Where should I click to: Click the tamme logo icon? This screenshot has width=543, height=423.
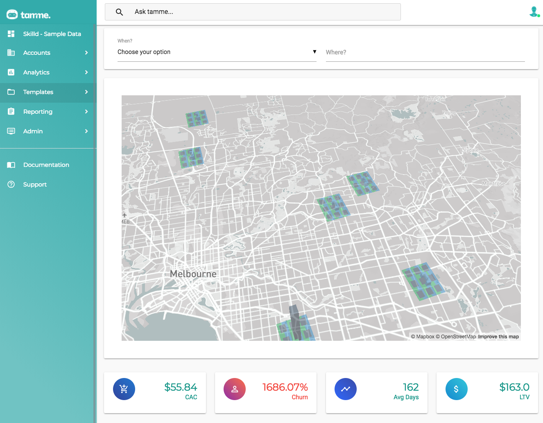(x=12, y=15)
